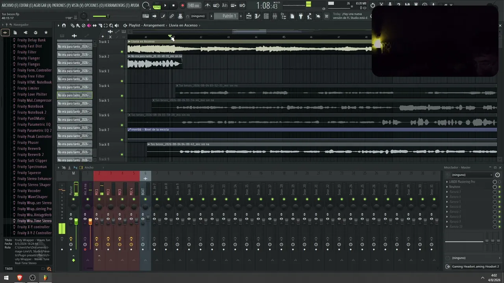
Task: Show the browser plugins speaker tab icon
Action: tap(25, 32)
